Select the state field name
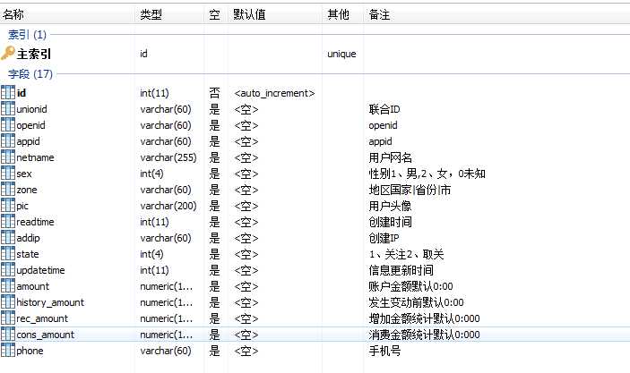The height and width of the screenshot is (373, 630). (28, 254)
